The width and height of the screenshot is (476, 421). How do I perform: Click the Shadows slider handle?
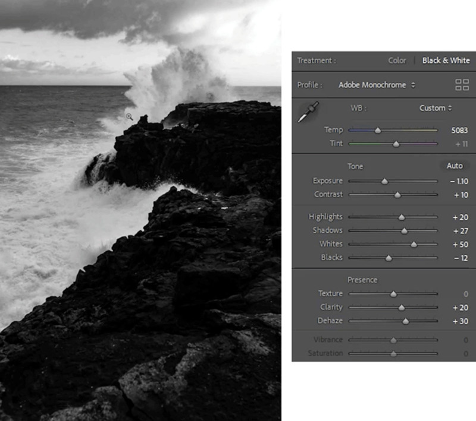pyautogui.click(x=404, y=231)
